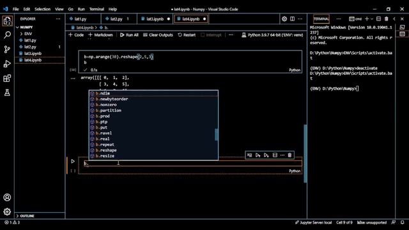Open the File menu
This screenshot has width=409, height=230.
15,9
